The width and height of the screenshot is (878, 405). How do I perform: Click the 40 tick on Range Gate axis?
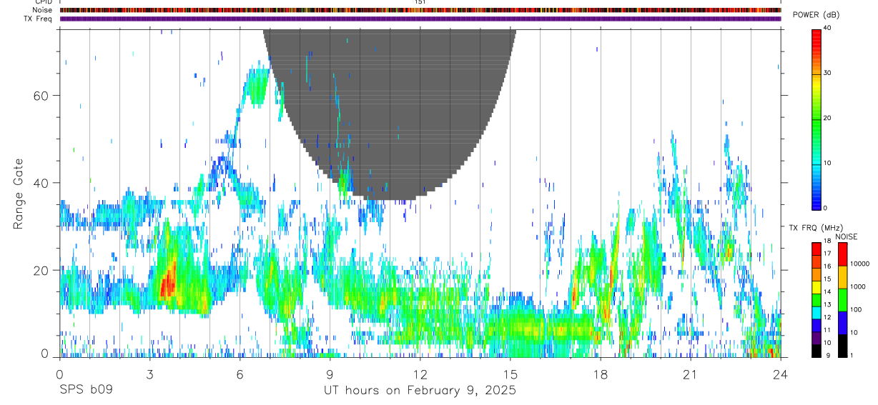[x=42, y=183]
